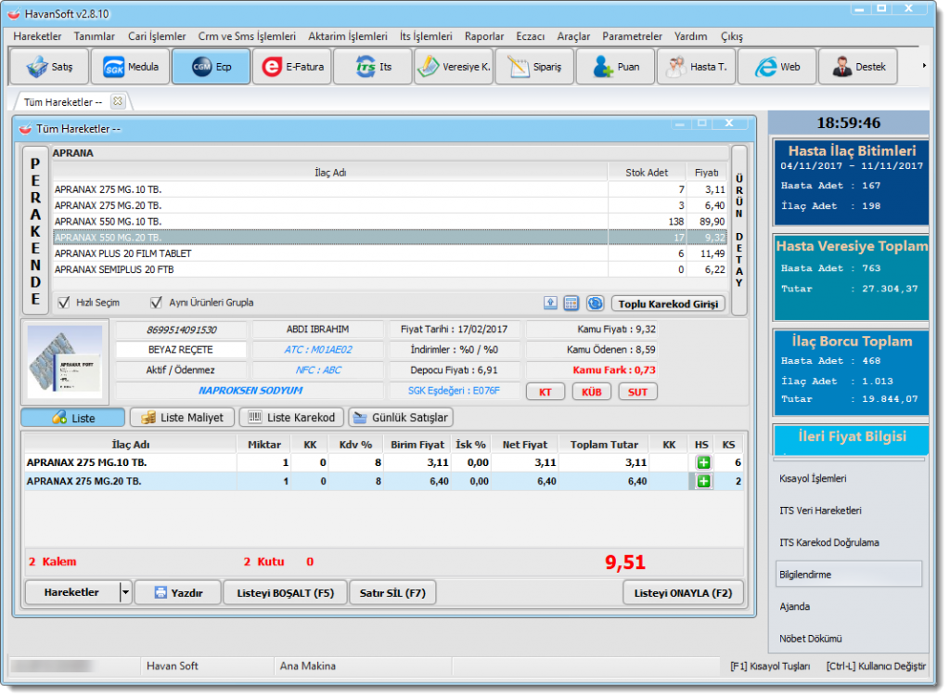The height and width of the screenshot is (699, 950).
Task: Expand the Hareketler button dropdown arrow
Action: 125,592
